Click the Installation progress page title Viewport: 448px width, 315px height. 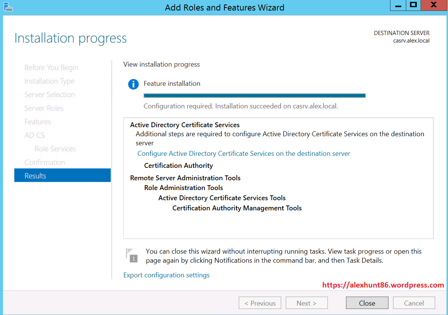click(70, 38)
